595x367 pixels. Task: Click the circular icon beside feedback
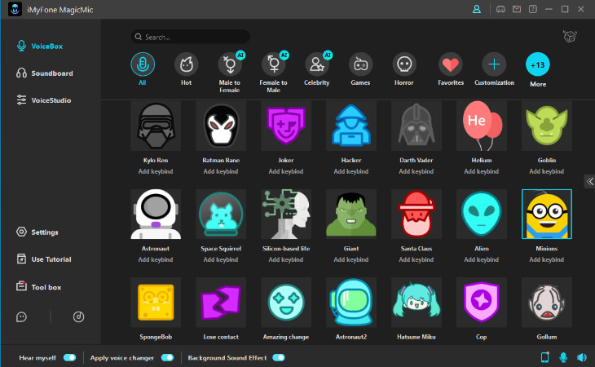tap(78, 317)
